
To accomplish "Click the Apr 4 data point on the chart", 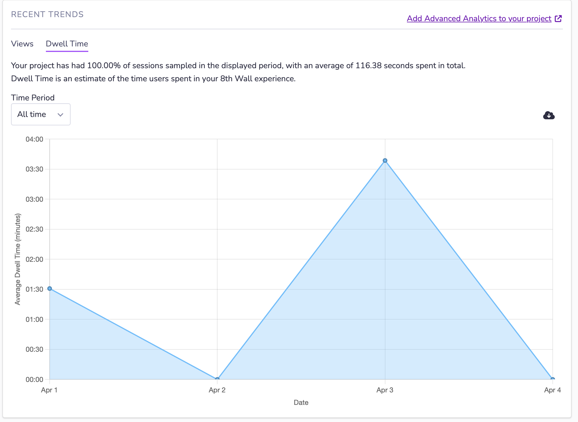I will tap(553, 378).
